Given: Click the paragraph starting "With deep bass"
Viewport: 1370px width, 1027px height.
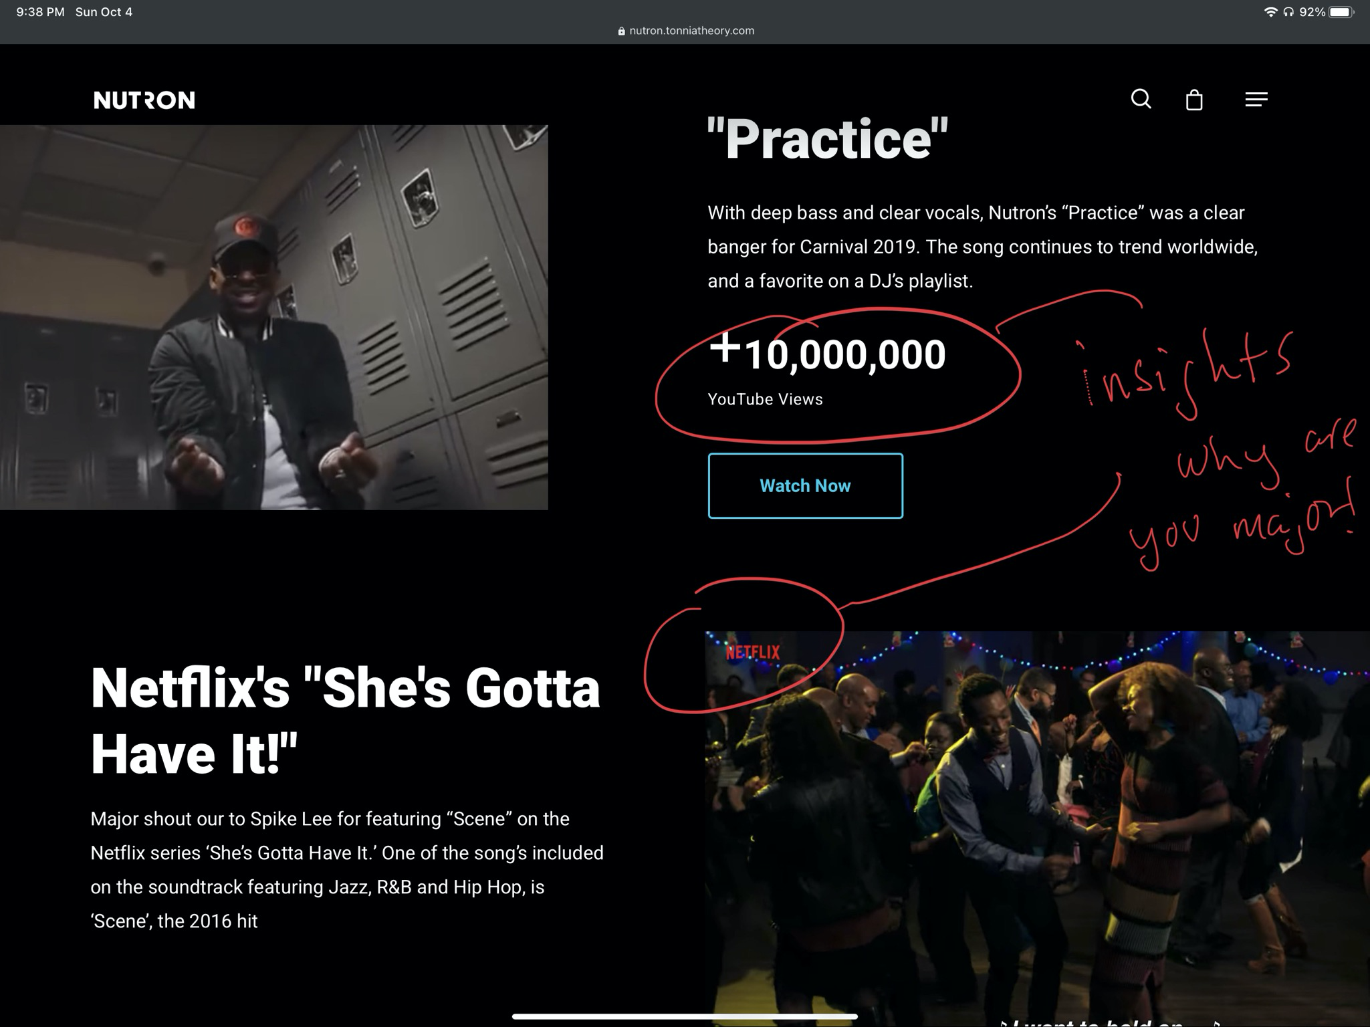Looking at the screenshot, I should point(982,247).
